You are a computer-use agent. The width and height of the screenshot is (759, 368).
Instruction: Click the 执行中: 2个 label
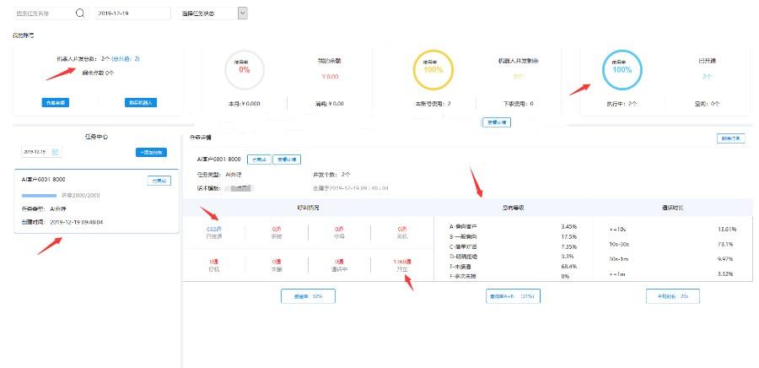coord(622,104)
